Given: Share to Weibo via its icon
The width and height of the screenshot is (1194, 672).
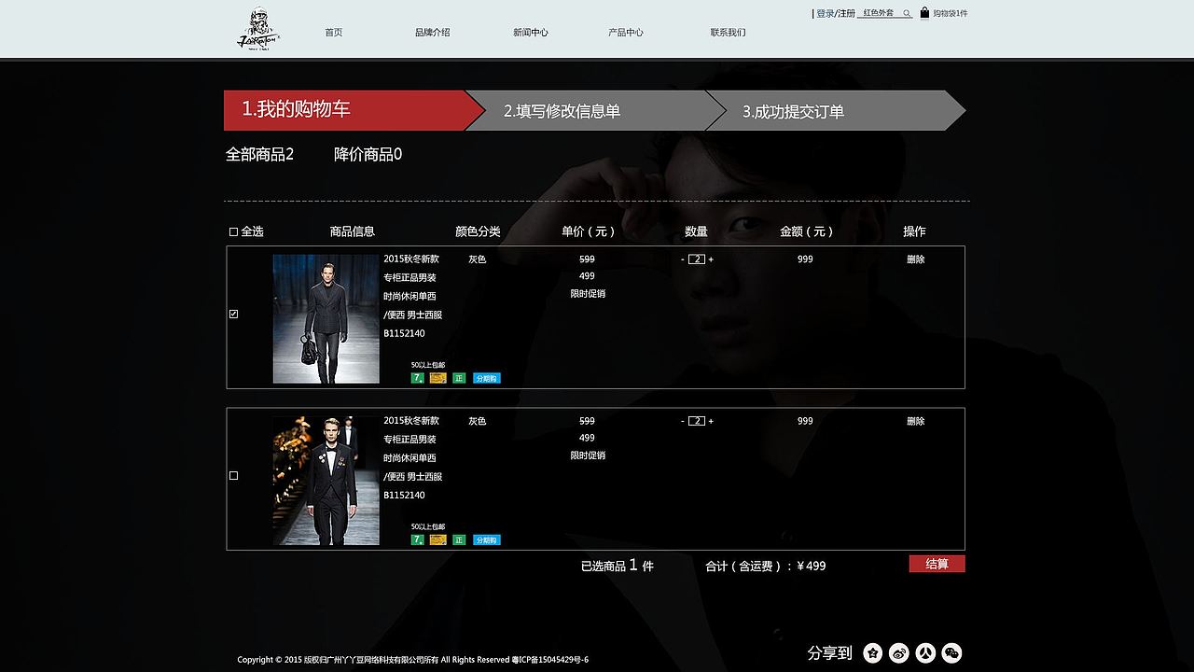Looking at the screenshot, I should point(899,653).
